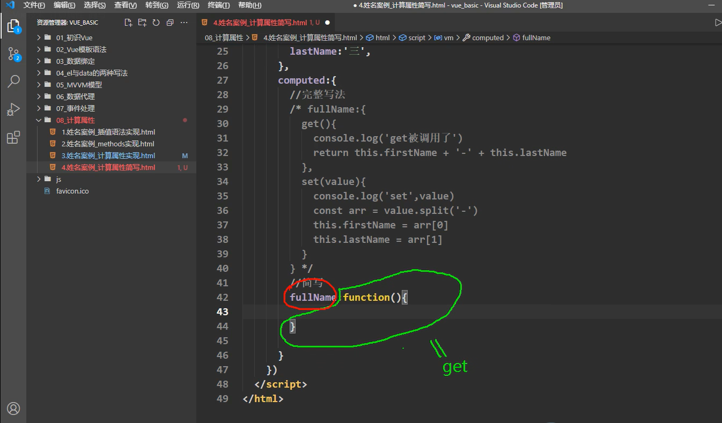Viewport: 722px width, 423px height.
Task: Click the New File icon in explorer
Action: tap(128, 23)
